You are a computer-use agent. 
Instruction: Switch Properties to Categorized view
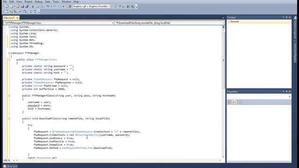pyautogui.click(x=229, y=102)
